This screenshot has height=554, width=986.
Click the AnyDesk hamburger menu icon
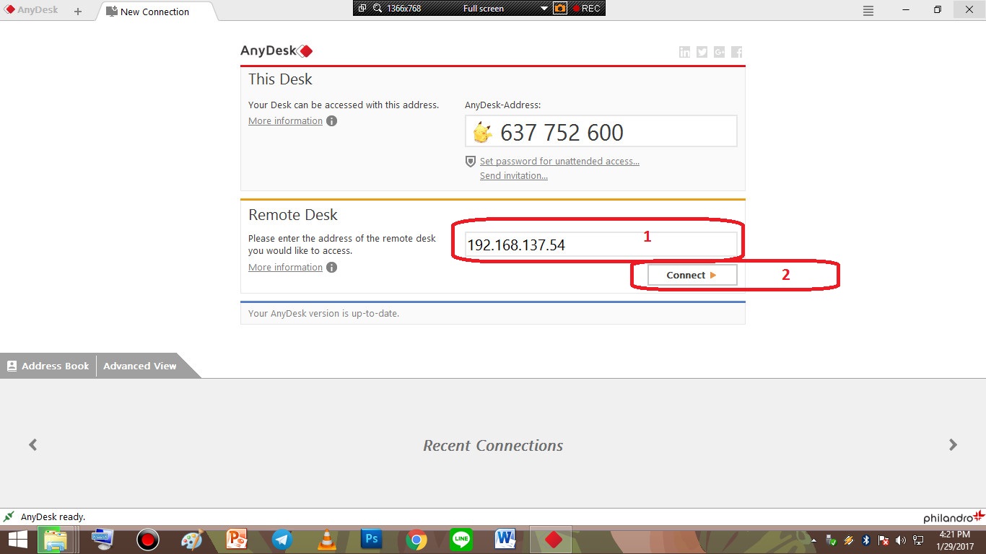click(868, 11)
